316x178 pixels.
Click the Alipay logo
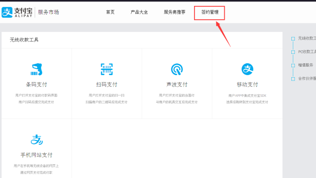click(17, 12)
